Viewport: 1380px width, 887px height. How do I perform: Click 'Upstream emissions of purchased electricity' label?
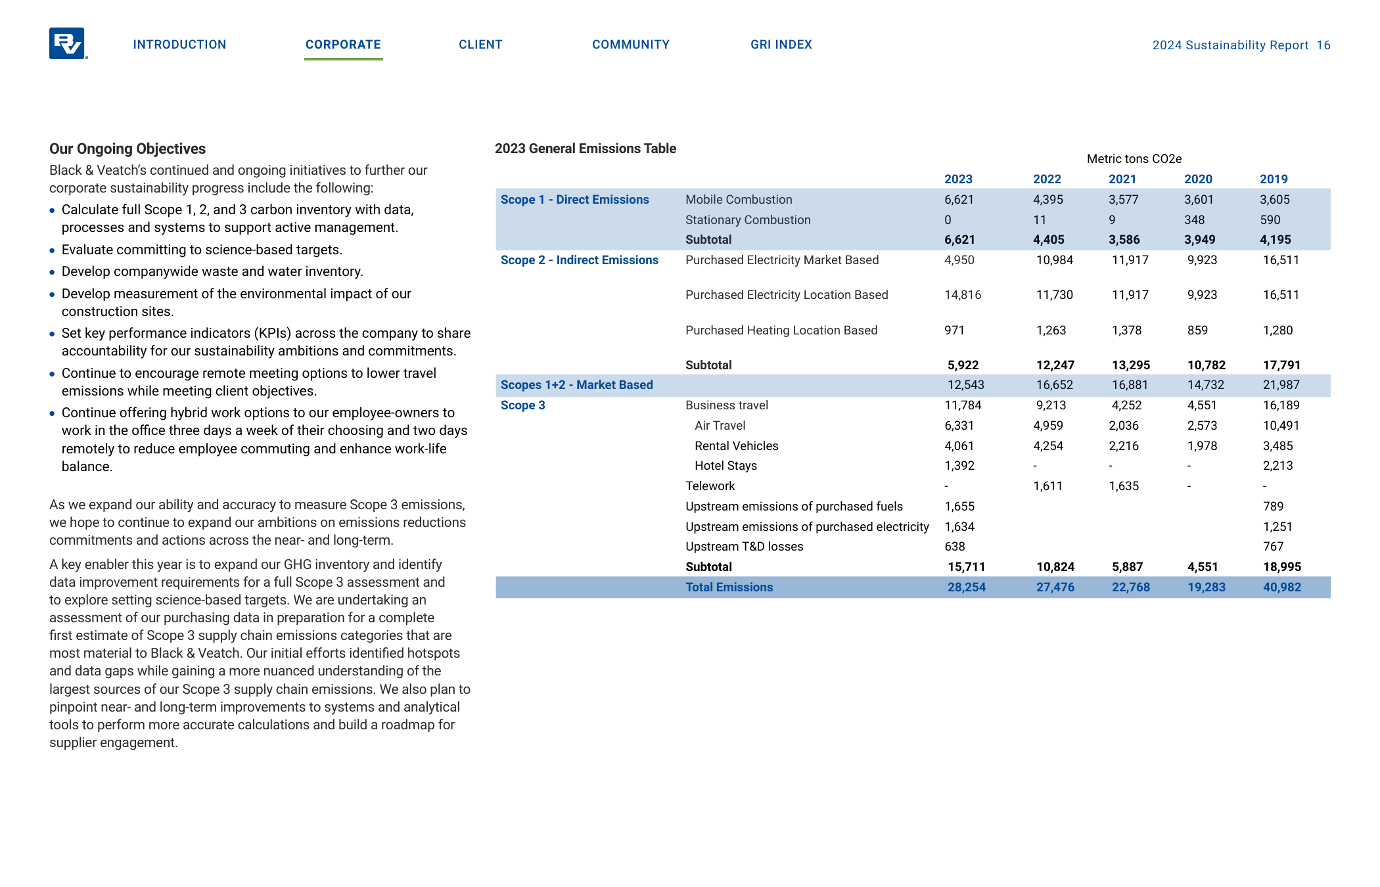coord(807,527)
